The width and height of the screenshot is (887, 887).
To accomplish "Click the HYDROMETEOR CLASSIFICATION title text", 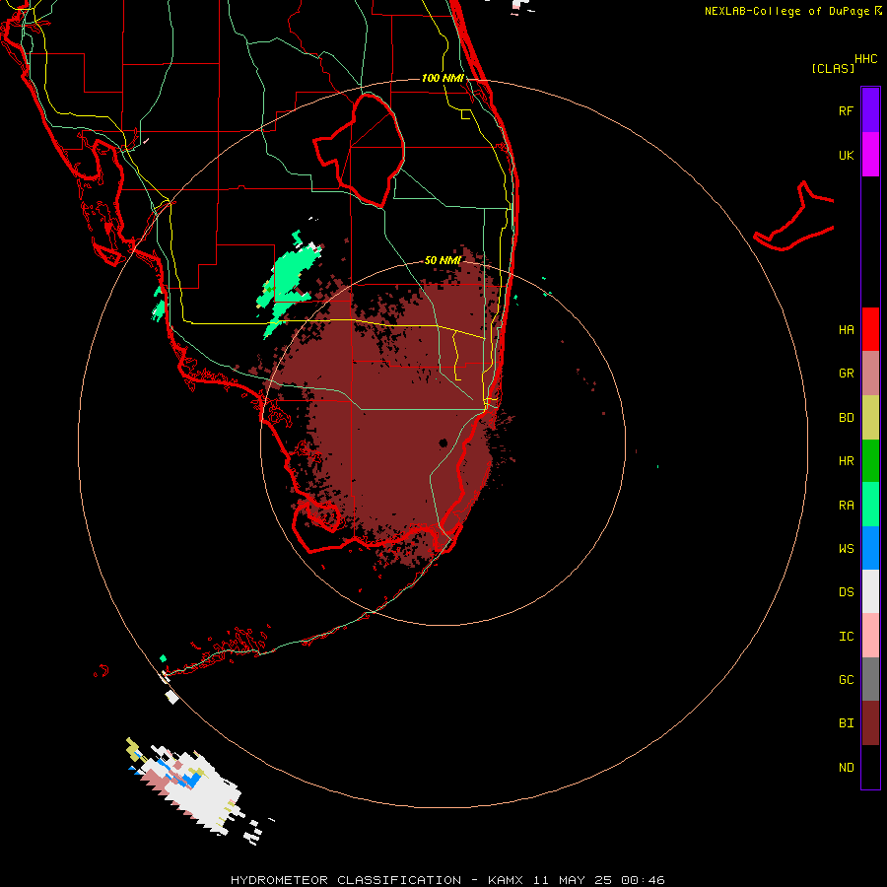I will pos(346,880).
